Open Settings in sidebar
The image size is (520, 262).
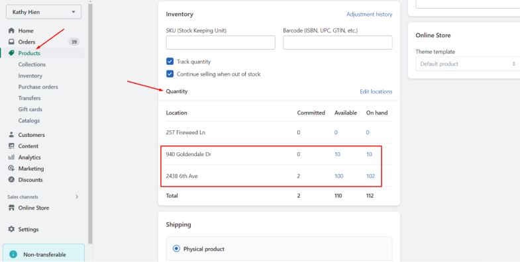tap(28, 229)
